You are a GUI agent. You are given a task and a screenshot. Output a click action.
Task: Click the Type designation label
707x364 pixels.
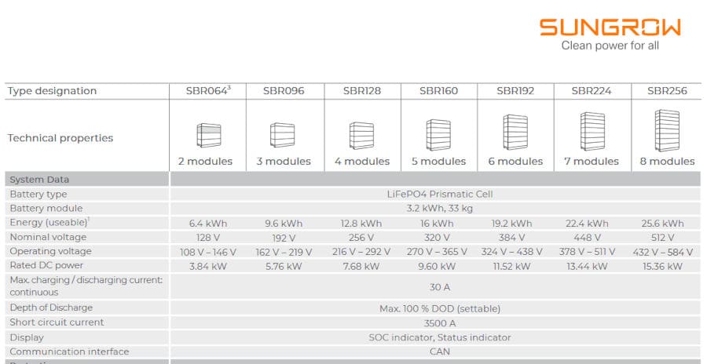coord(53,91)
